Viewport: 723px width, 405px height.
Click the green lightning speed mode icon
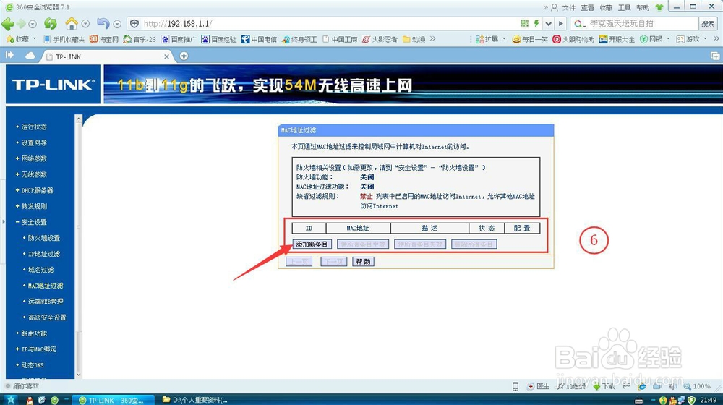(x=536, y=23)
